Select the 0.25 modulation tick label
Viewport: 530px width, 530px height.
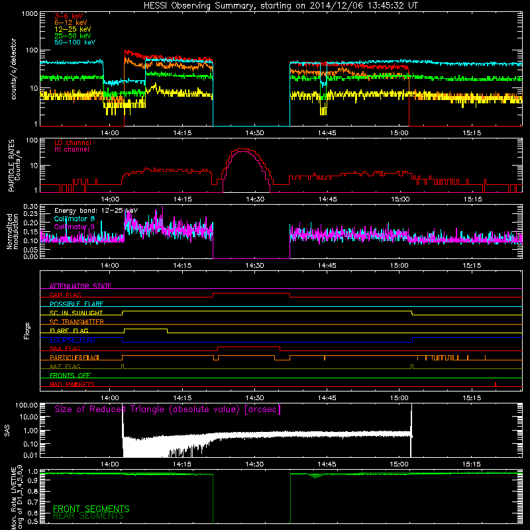[x=30, y=213]
